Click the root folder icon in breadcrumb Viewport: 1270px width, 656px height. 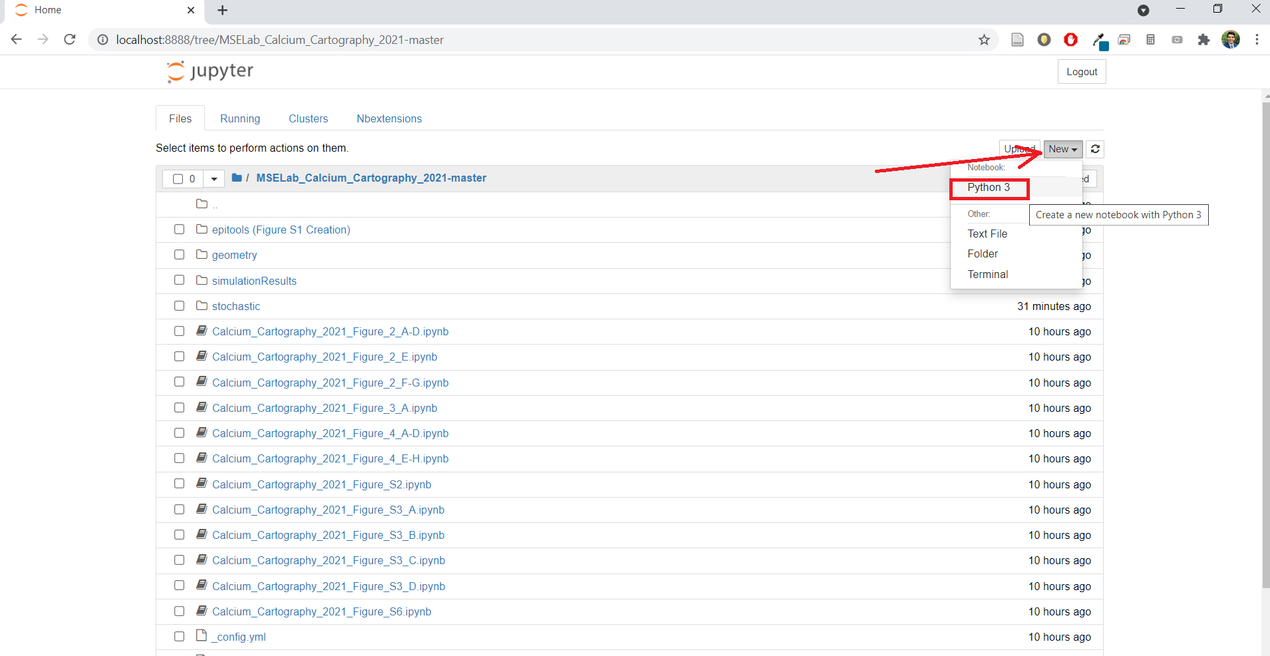pyautogui.click(x=237, y=178)
